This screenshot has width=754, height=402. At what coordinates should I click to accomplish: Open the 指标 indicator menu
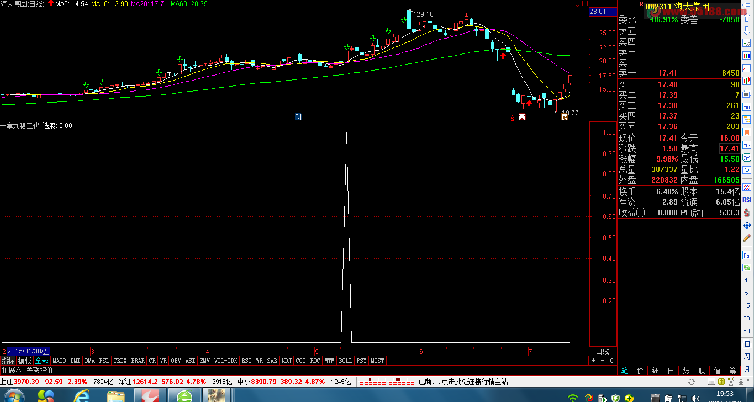pos(8,361)
